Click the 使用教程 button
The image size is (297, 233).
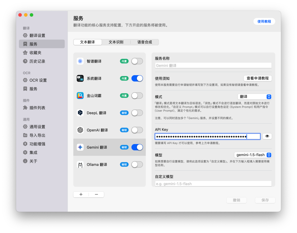pyautogui.click(x=264, y=21)
